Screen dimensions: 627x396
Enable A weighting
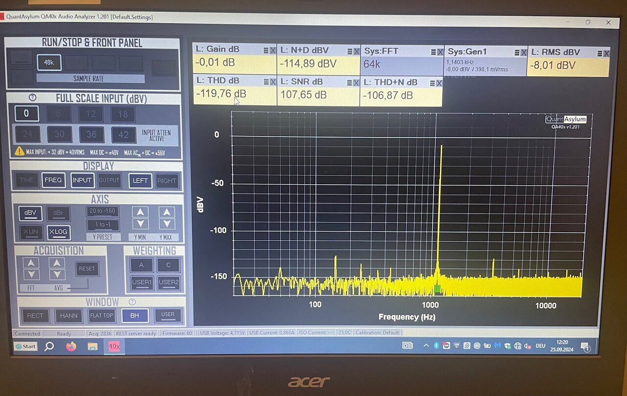[x=142, y=265]
